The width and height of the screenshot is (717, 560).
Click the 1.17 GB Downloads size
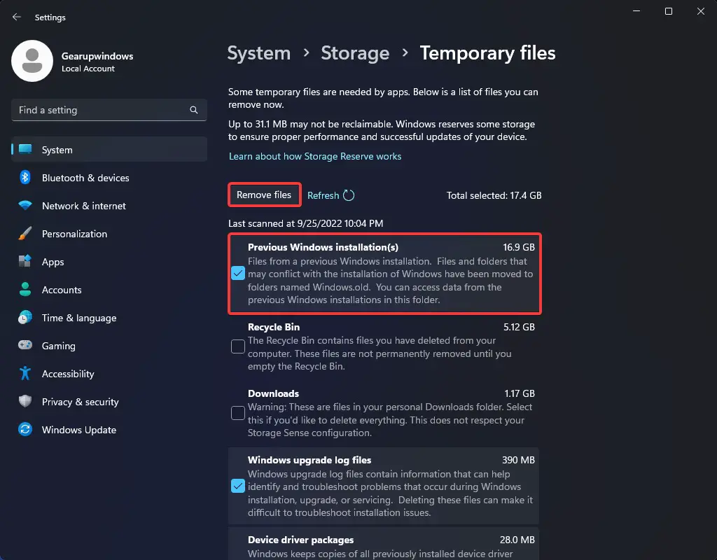click(x=520, y=393)
